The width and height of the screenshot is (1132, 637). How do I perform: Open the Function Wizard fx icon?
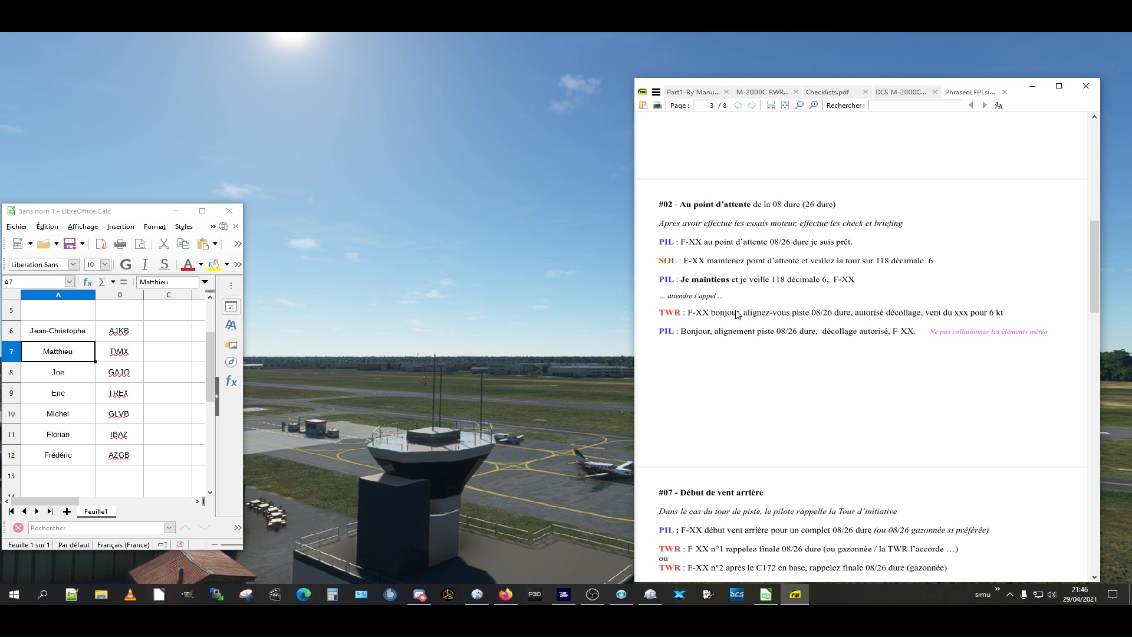(88, 282)
